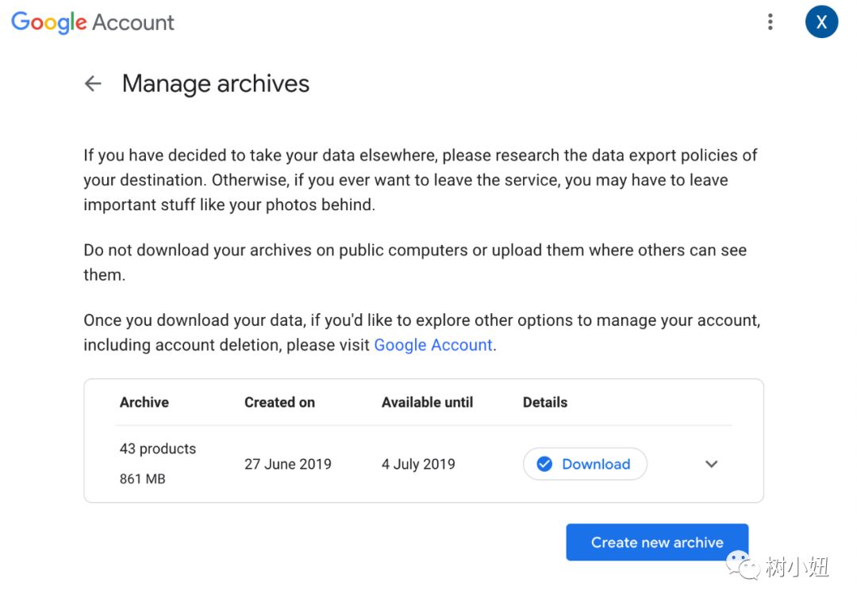Image resolution: width=857 pixels, height=605 pixels.
Task: Click the 4 July 2019 date
Action: tap(418, 464)
